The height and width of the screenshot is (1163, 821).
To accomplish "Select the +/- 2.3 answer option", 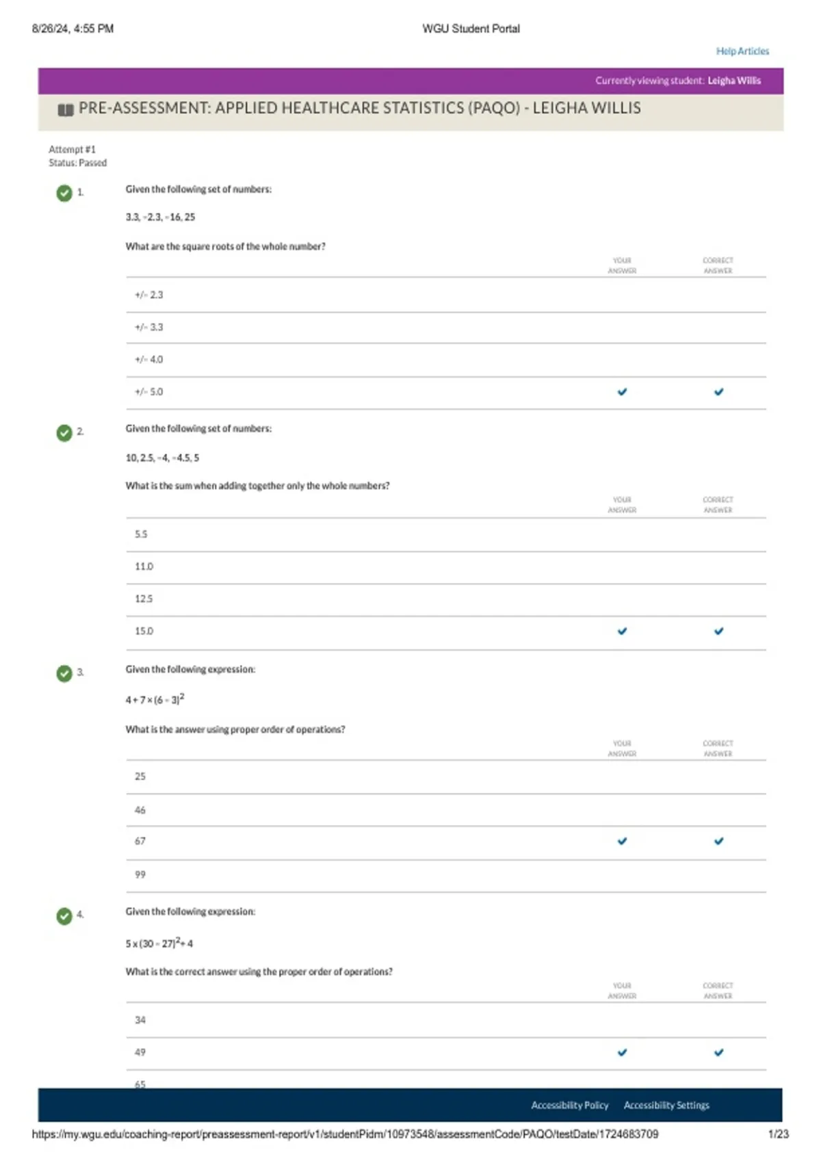I will coord(446,295).
